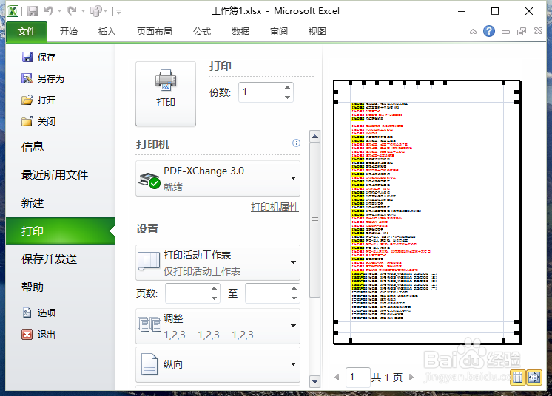552x396 pixels.
Task: Click the 至 end page input field
Action: click(x=268, y=293)
